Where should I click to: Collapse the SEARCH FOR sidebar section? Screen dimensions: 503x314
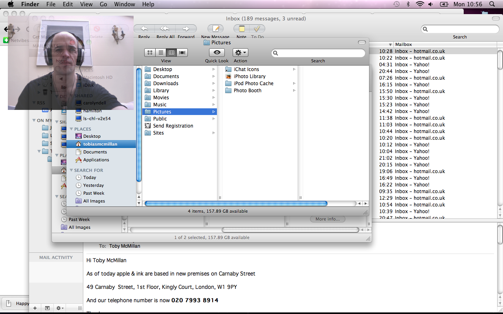[72, 170]
